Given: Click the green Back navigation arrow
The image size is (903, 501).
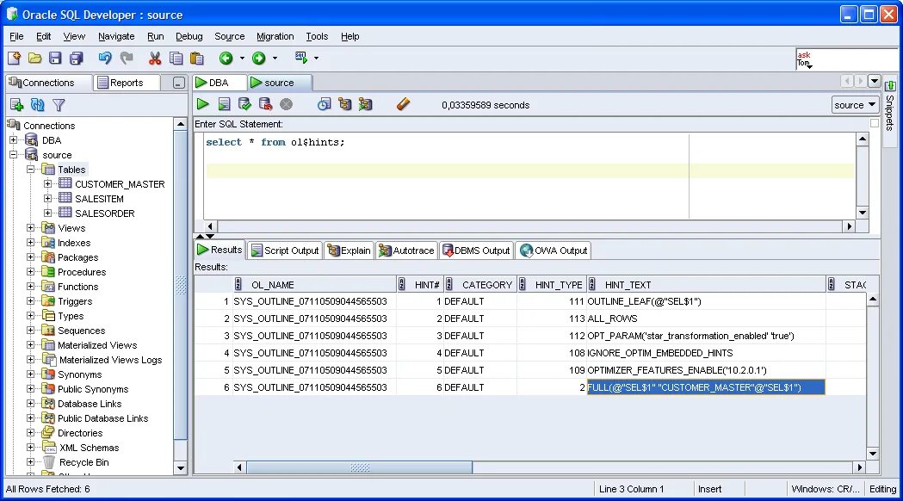Looking at the screenshot, I should pyautogui.click(x=226, y=58).
